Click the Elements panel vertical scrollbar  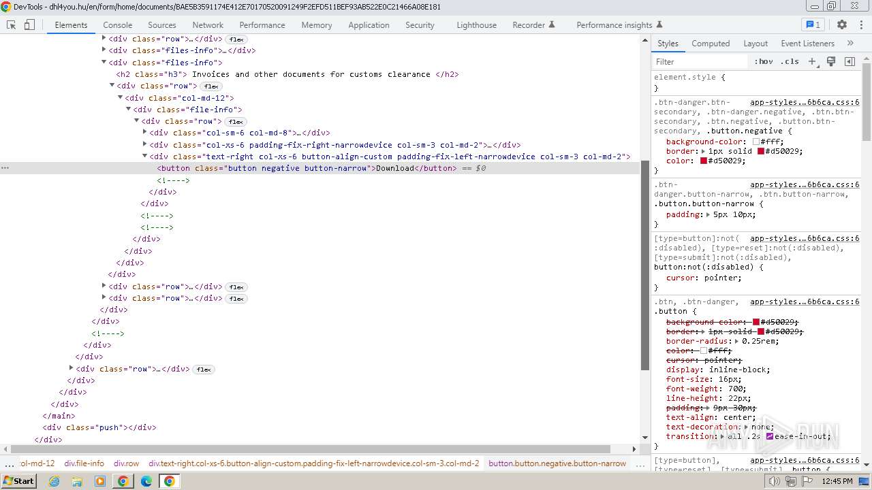(645, 265)
